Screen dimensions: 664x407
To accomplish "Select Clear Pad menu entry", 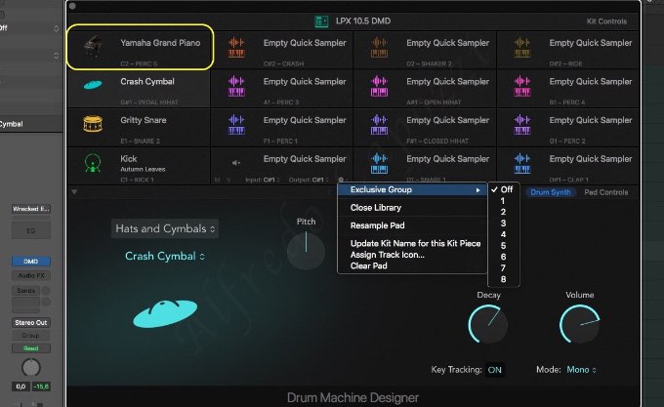I will coord(371,265).
